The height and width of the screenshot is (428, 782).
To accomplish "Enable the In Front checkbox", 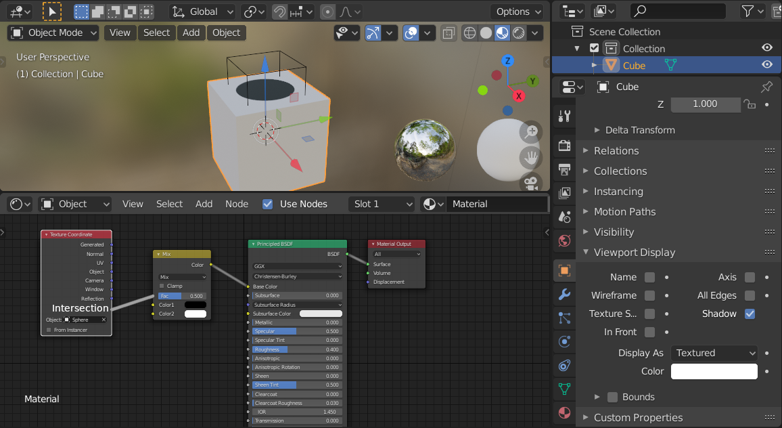I will pyautogui.click(x=649, y=332).
